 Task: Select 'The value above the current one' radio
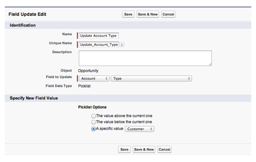[93, 116]
